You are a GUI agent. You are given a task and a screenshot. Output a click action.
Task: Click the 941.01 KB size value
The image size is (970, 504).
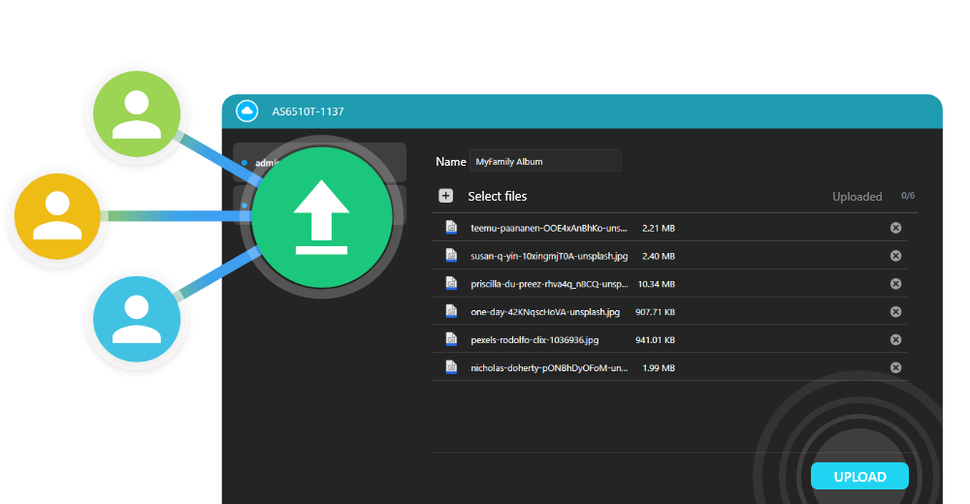(655, 340)
